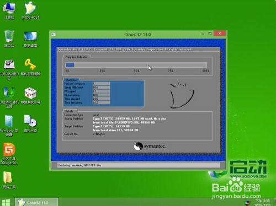Viewport: 276px width, 206px height.
Task: Open the 回收站 recycle bin icon
Action: coord(9,39)
